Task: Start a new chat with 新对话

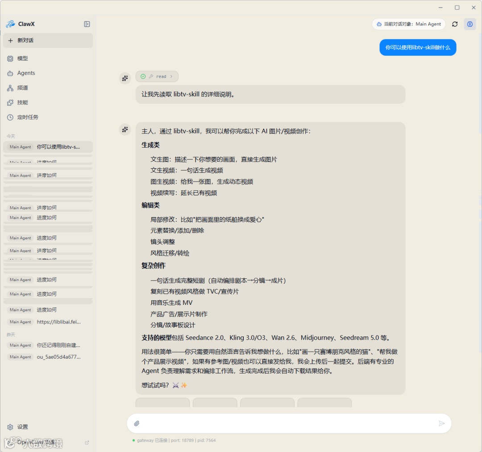Action: 48,40
